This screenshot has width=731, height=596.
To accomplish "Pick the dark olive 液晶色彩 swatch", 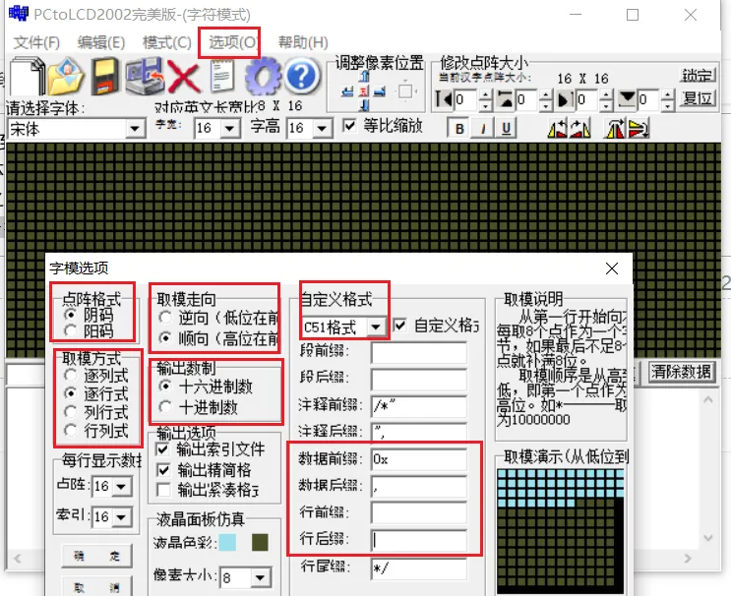I will pyautogui.click(x=260, y=543).
